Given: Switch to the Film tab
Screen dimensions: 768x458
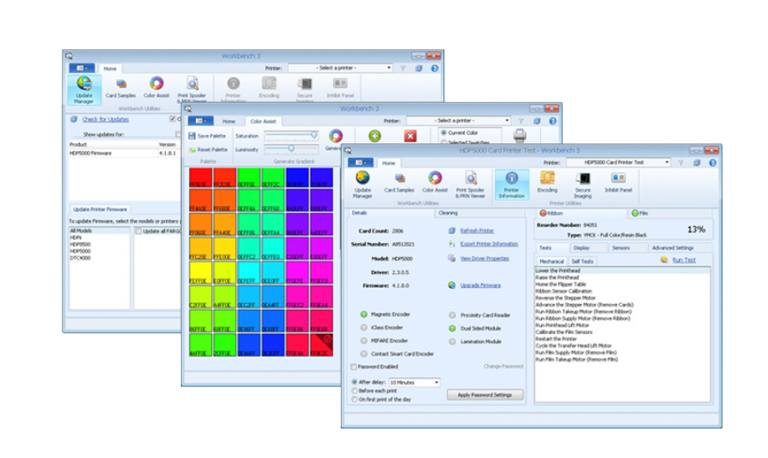Looking at the screenshot, I should [640, 214].
